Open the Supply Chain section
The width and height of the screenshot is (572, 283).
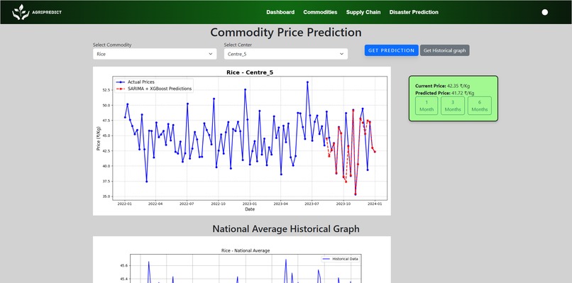coord(363,12)
